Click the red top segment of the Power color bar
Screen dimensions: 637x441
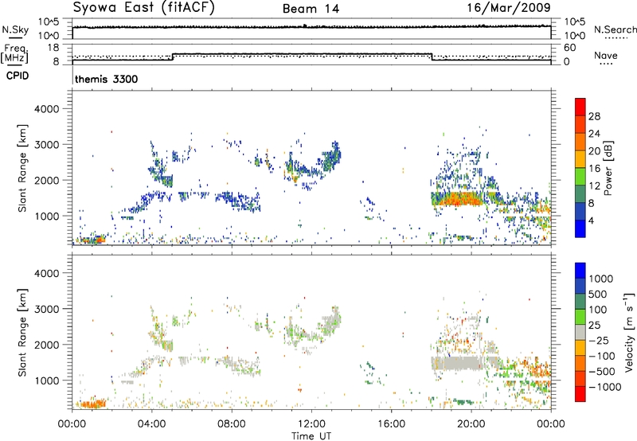coord(580,107)
